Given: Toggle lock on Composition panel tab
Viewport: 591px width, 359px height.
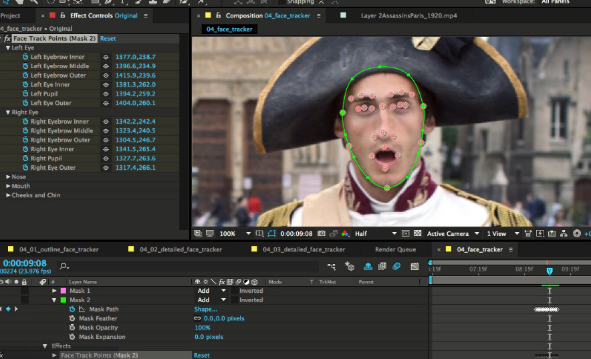Looking at the screenshot, I should click(x=218, y=15).
